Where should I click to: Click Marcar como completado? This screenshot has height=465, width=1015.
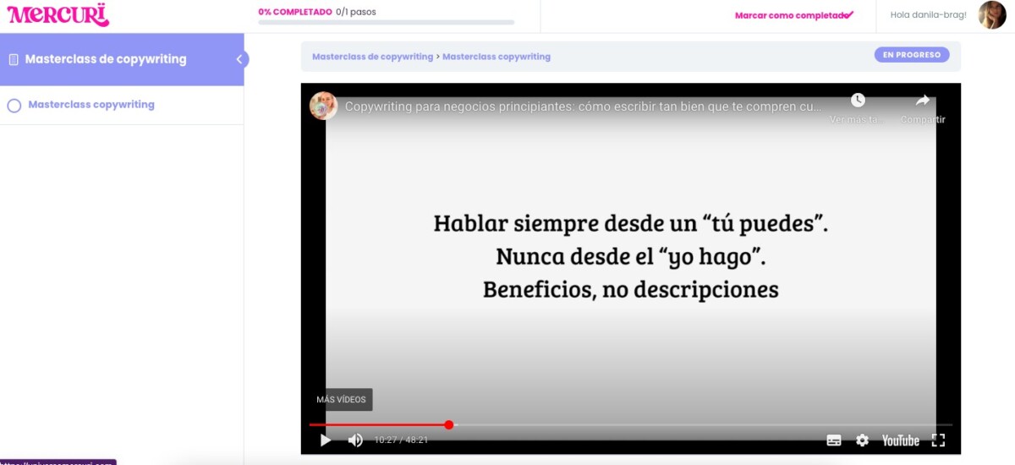tap(793, 15)
